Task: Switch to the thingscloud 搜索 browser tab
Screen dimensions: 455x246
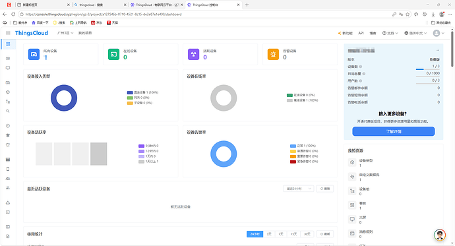Action: [x=100, y=5]
